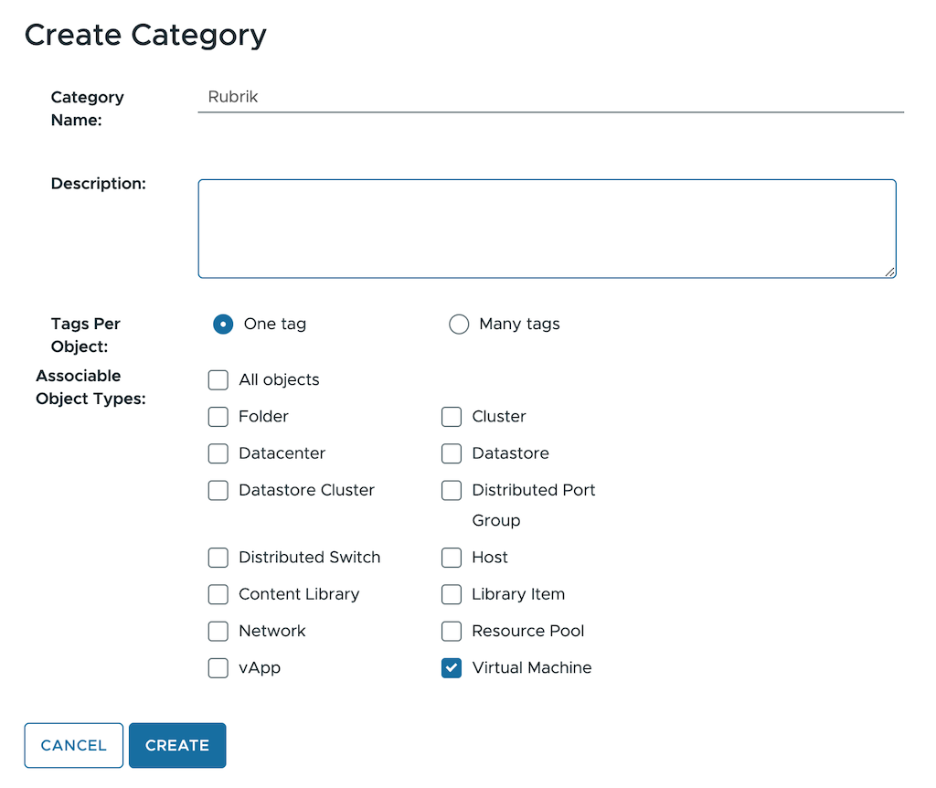Uncheck the Virtual Machine checkbox
The width and height of the screenshot is (936, 788).
[x=452, y=668]
